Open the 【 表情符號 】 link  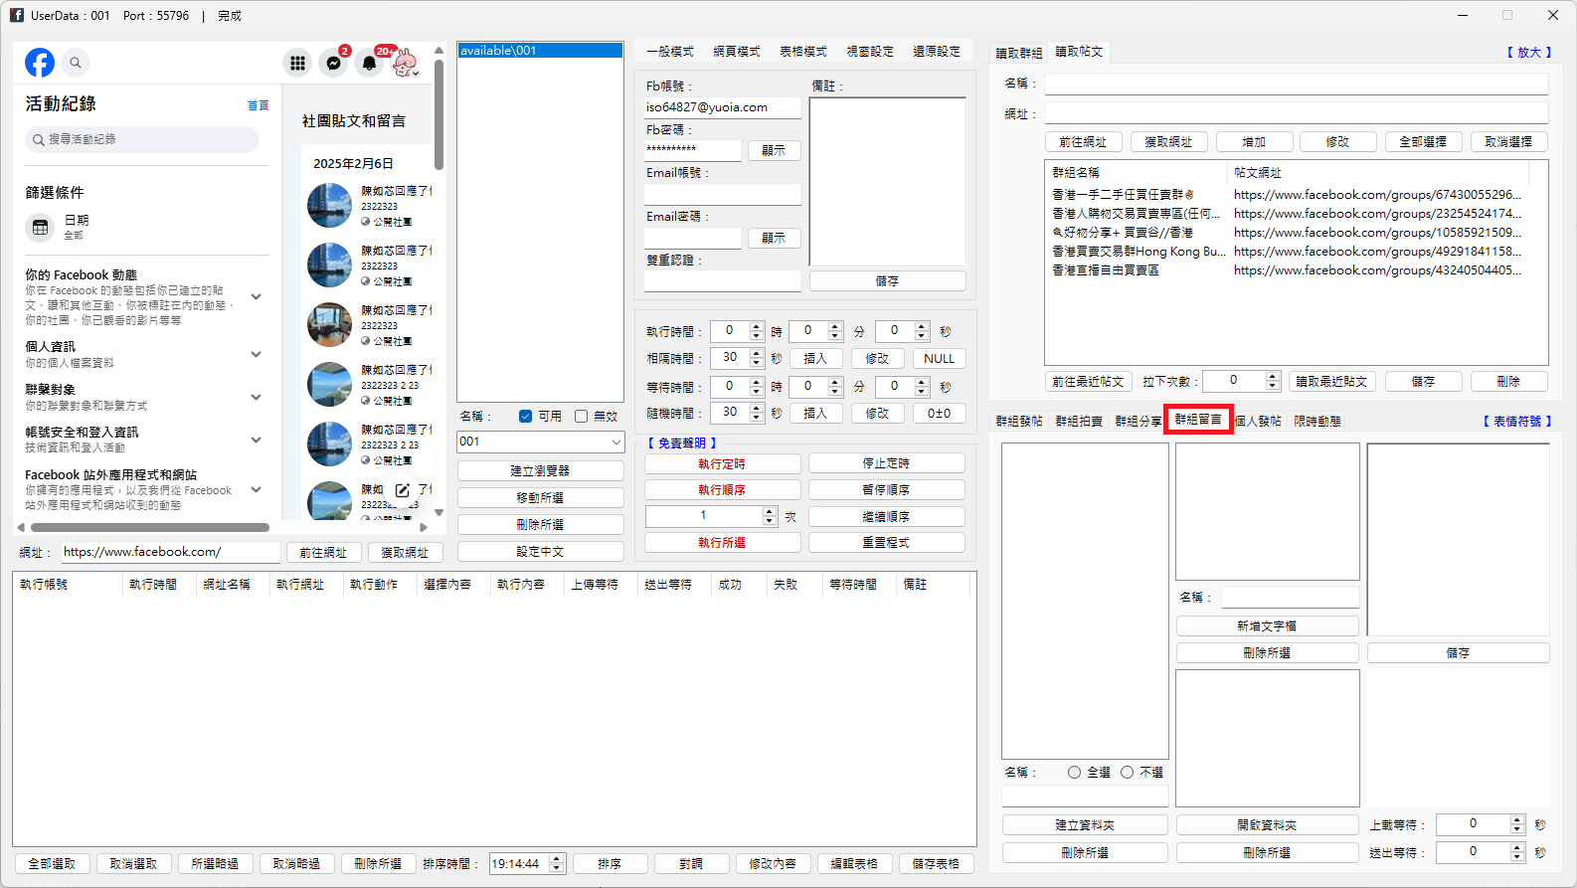(1517, 422)
